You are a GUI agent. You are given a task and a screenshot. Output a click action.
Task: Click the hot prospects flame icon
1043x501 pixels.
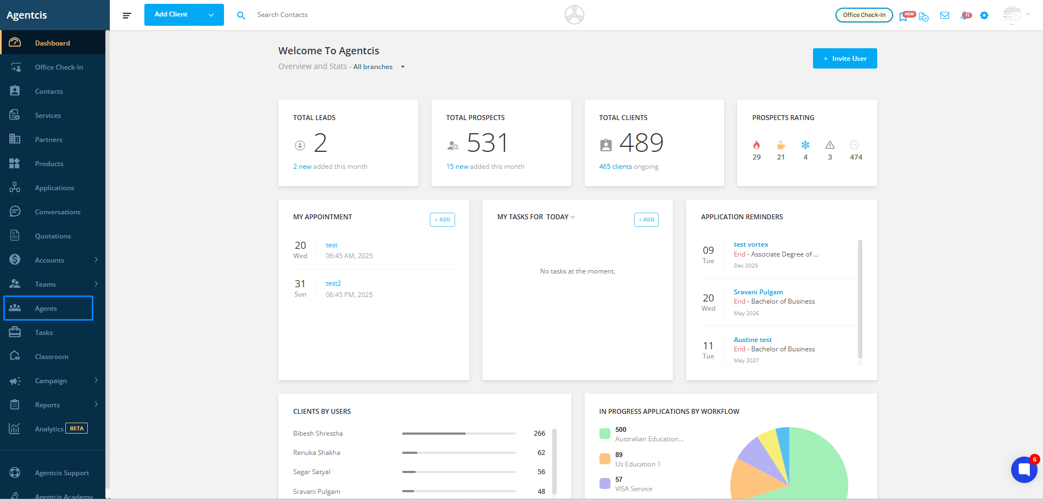(756, 145)
